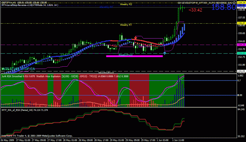Click the white 151.09 price tag
The image size is (246, 142).
tap(241, 71)
